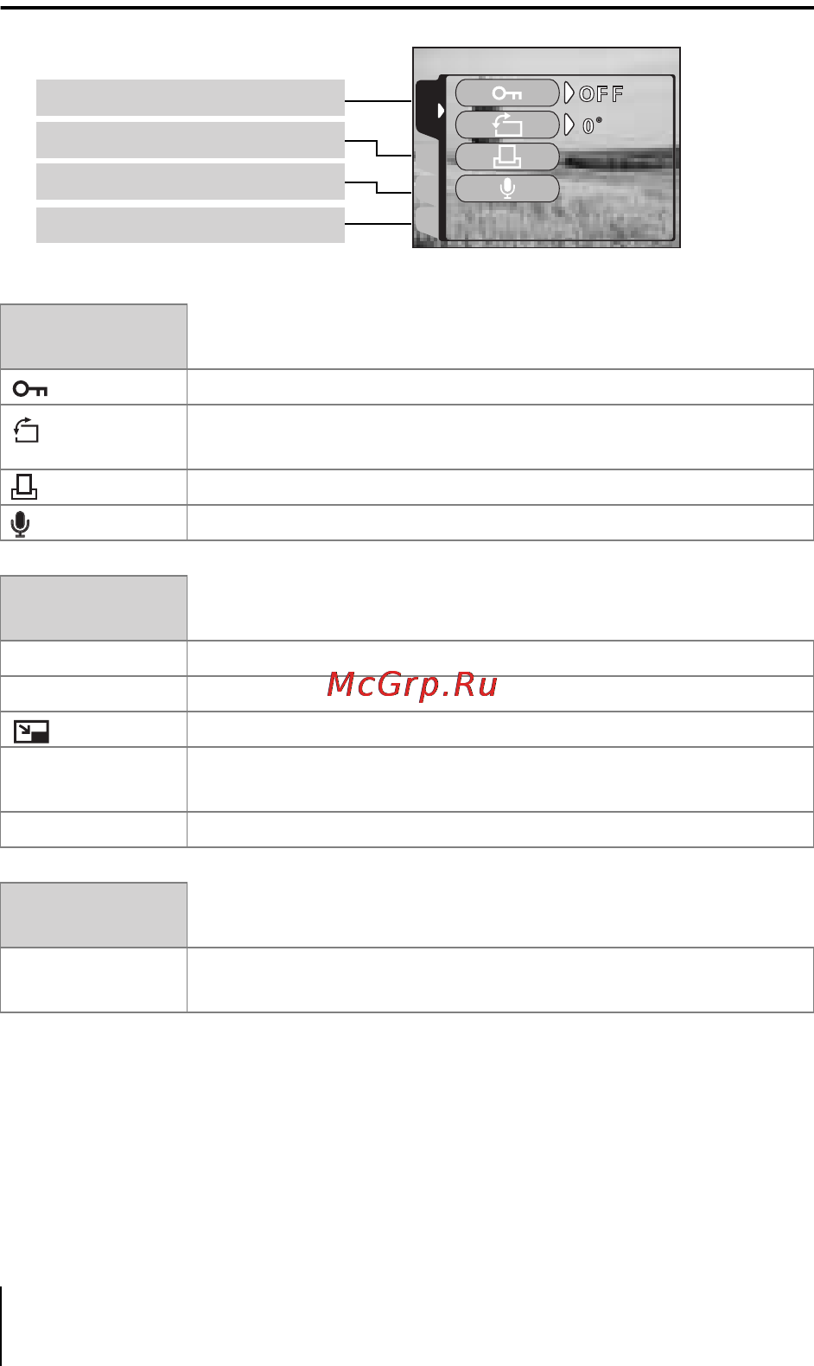Open the McGrp.Ru watermark link
Viewport: 814px width, 1366px height.
412,686
